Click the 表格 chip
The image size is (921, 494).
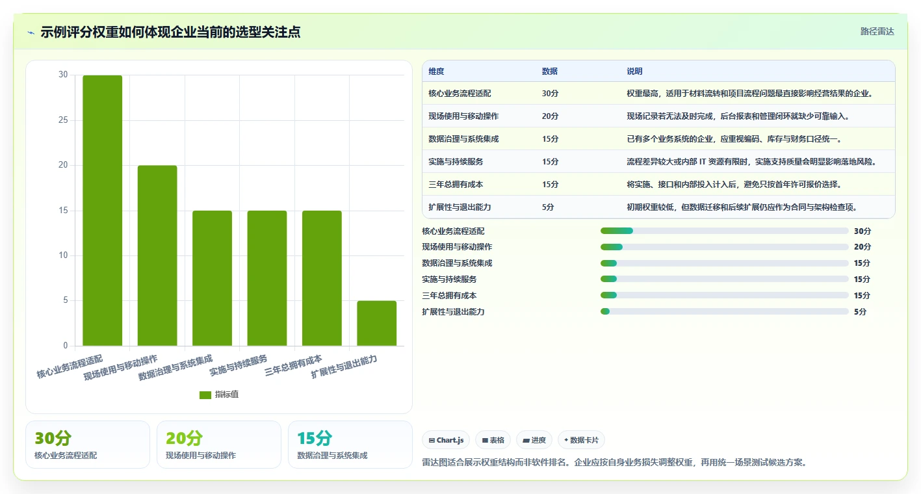pos(493,440)
